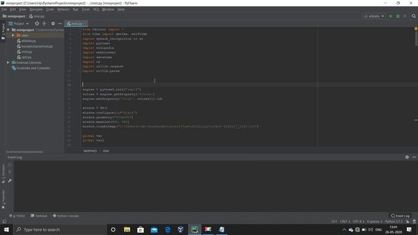Open the TODO tool window

[x=17, y=216]
